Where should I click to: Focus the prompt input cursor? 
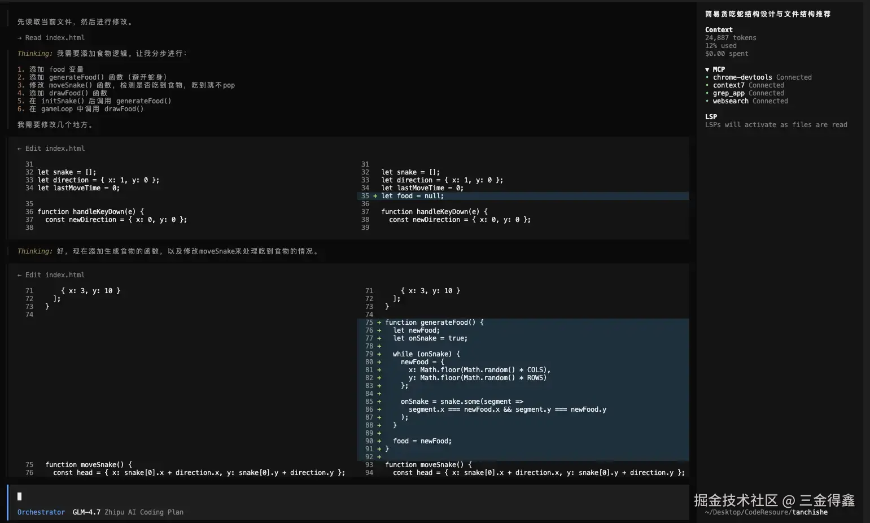pyautogui.click(x=20, y=496)
